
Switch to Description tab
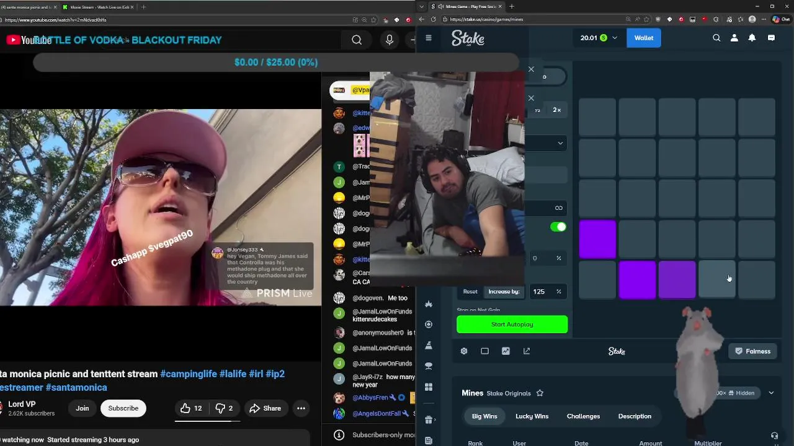tap(635, 416)
